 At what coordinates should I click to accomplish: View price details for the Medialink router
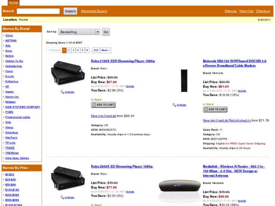(242, 201)
